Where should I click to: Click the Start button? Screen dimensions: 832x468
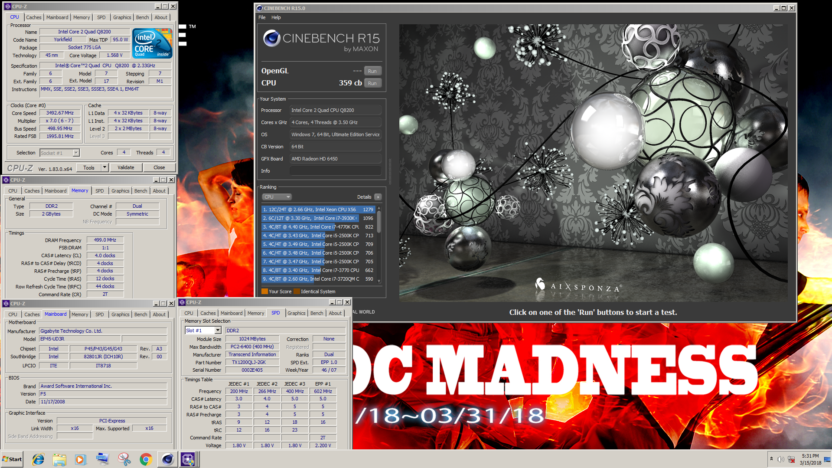(x=12, y=459)
